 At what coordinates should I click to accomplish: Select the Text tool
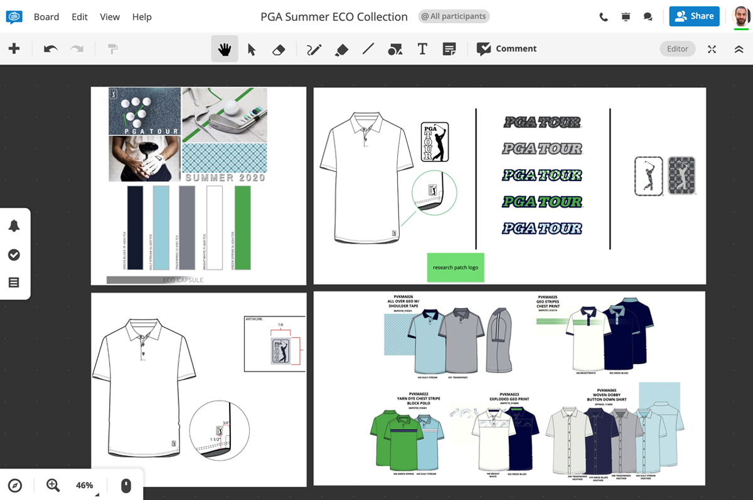pos(422,49)
